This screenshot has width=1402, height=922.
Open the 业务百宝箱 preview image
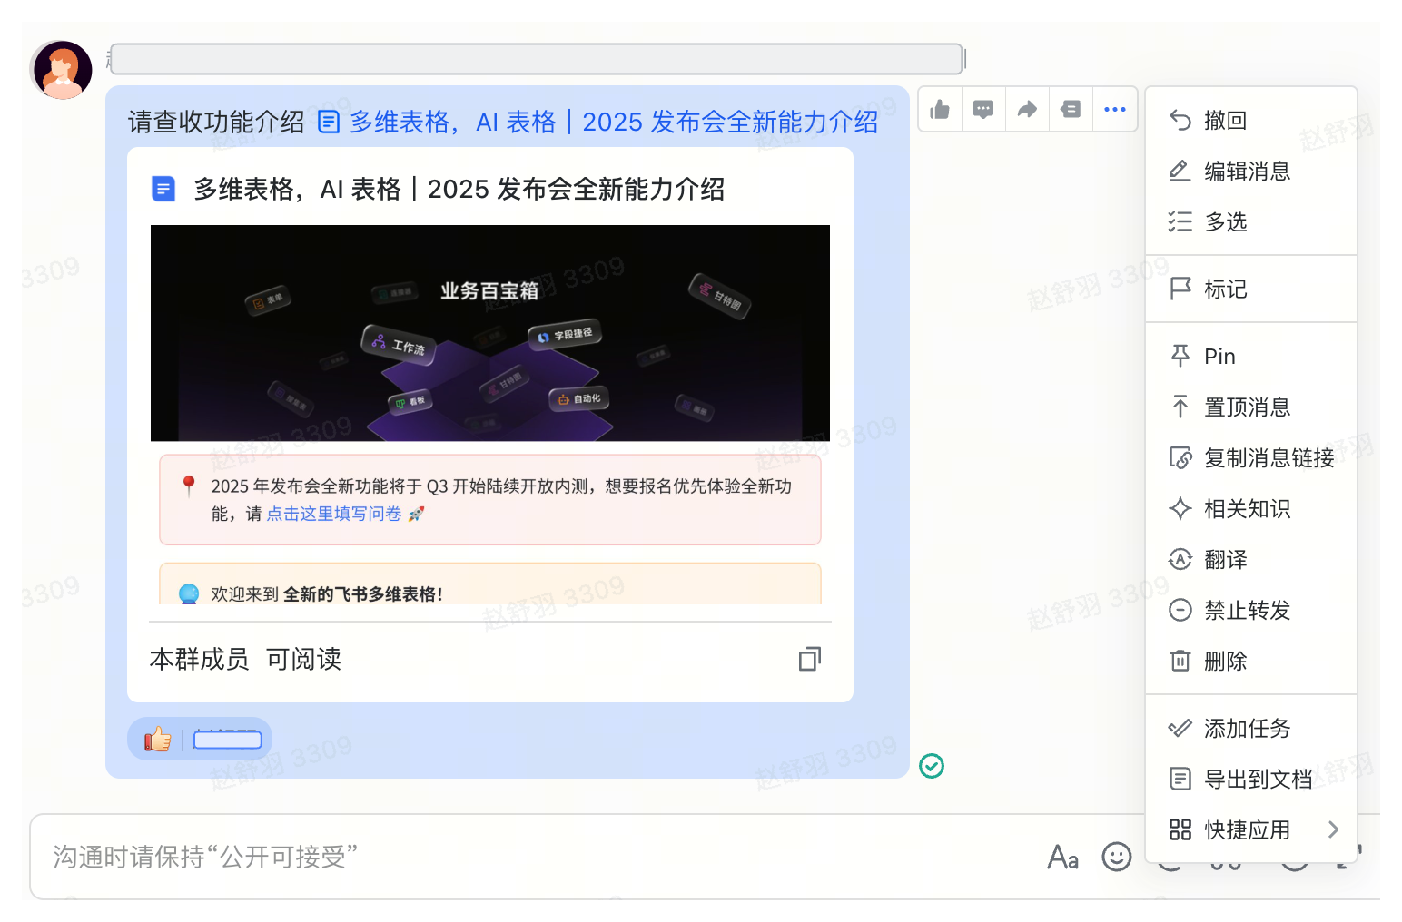(489, 333)
